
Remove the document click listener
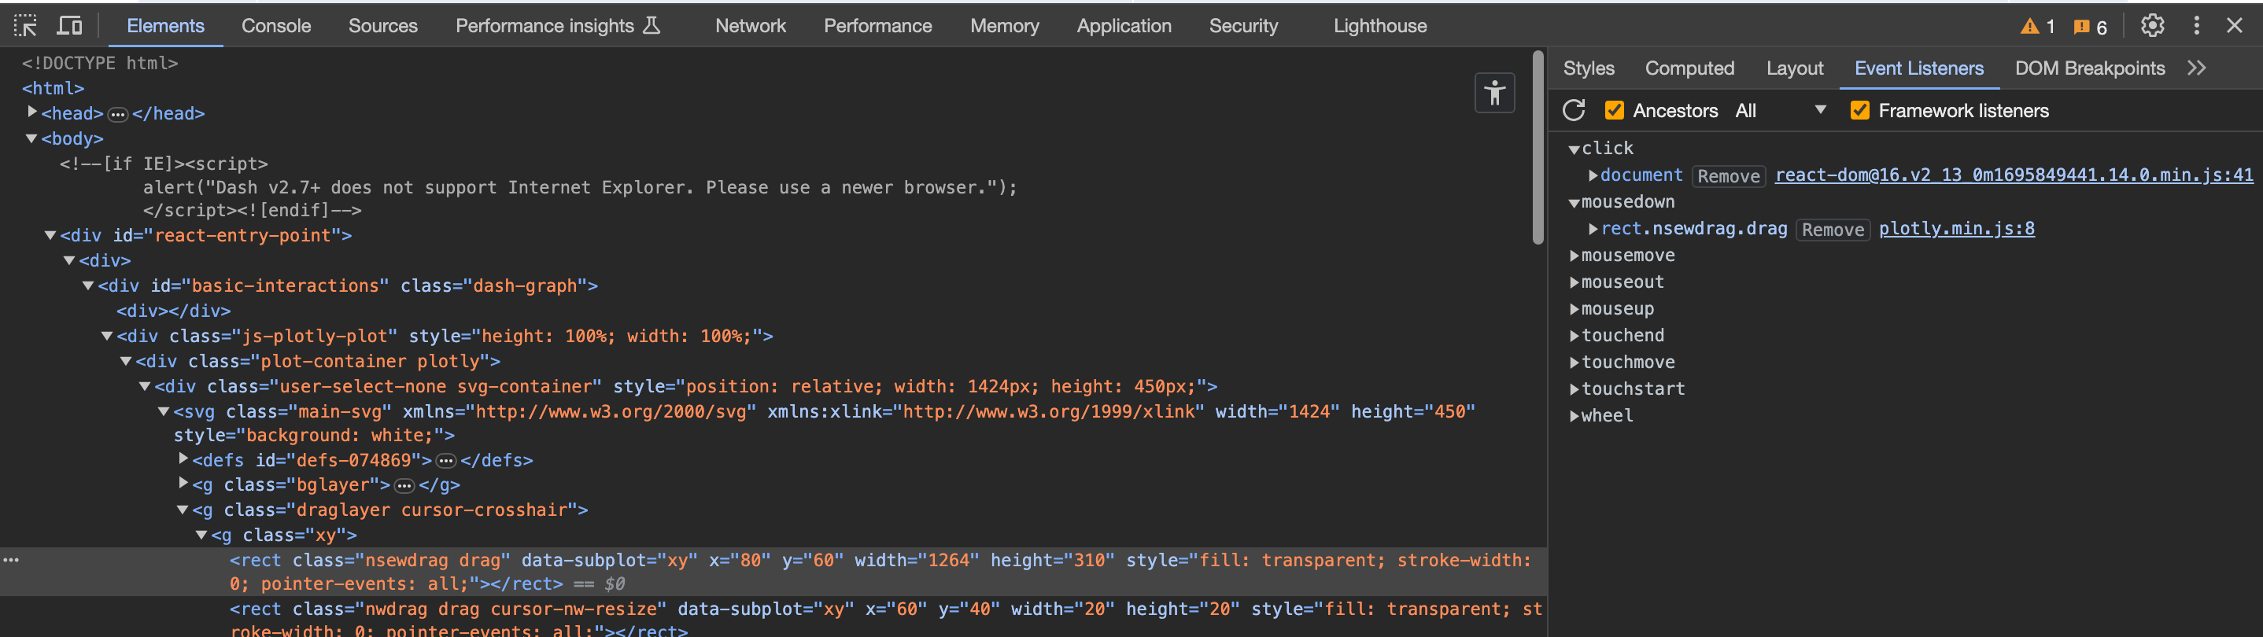pos(1729,176)
